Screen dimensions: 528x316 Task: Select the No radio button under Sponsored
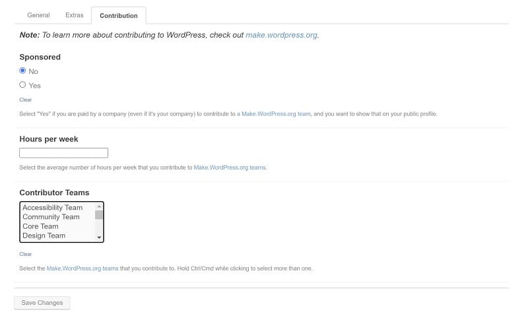pyautogui.click(x=22, y=71)
